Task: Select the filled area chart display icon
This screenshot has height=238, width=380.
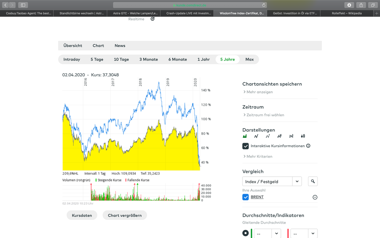Action: 245,136
